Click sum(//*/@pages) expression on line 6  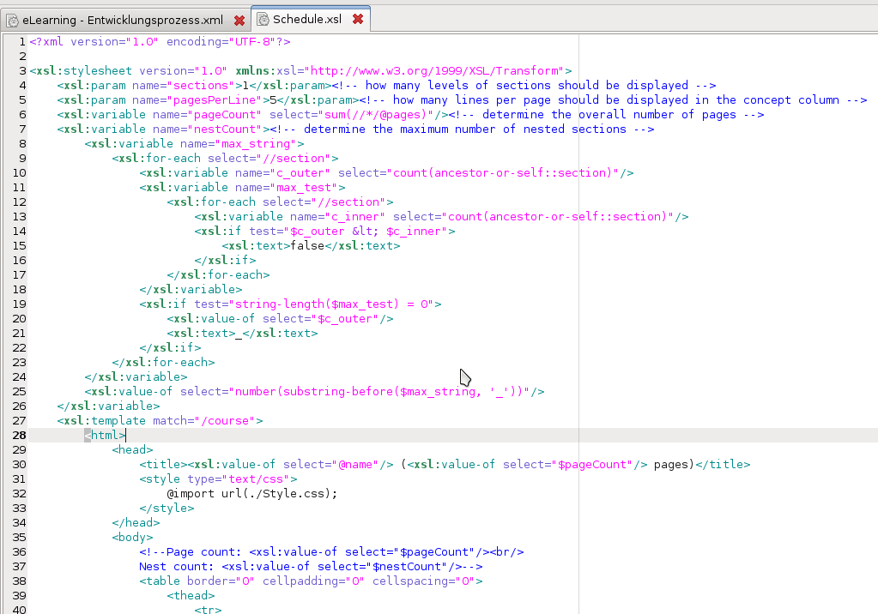click(x=375, y=115)
